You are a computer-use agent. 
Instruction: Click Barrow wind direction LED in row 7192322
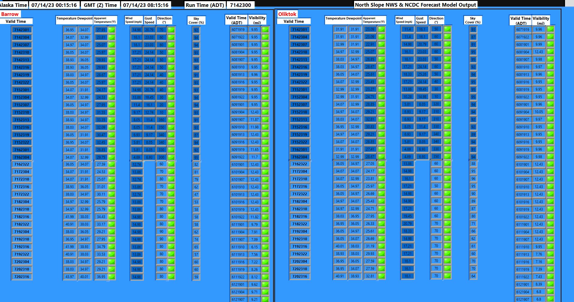point(171,254)
